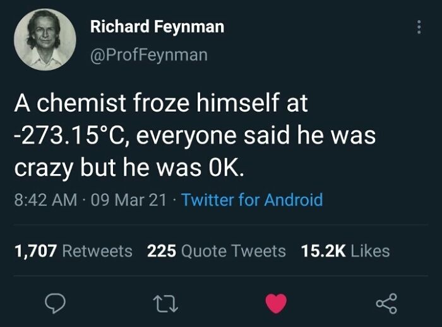
Task: Click the Twitter for Android source link
Action: [x=252, y=200]
